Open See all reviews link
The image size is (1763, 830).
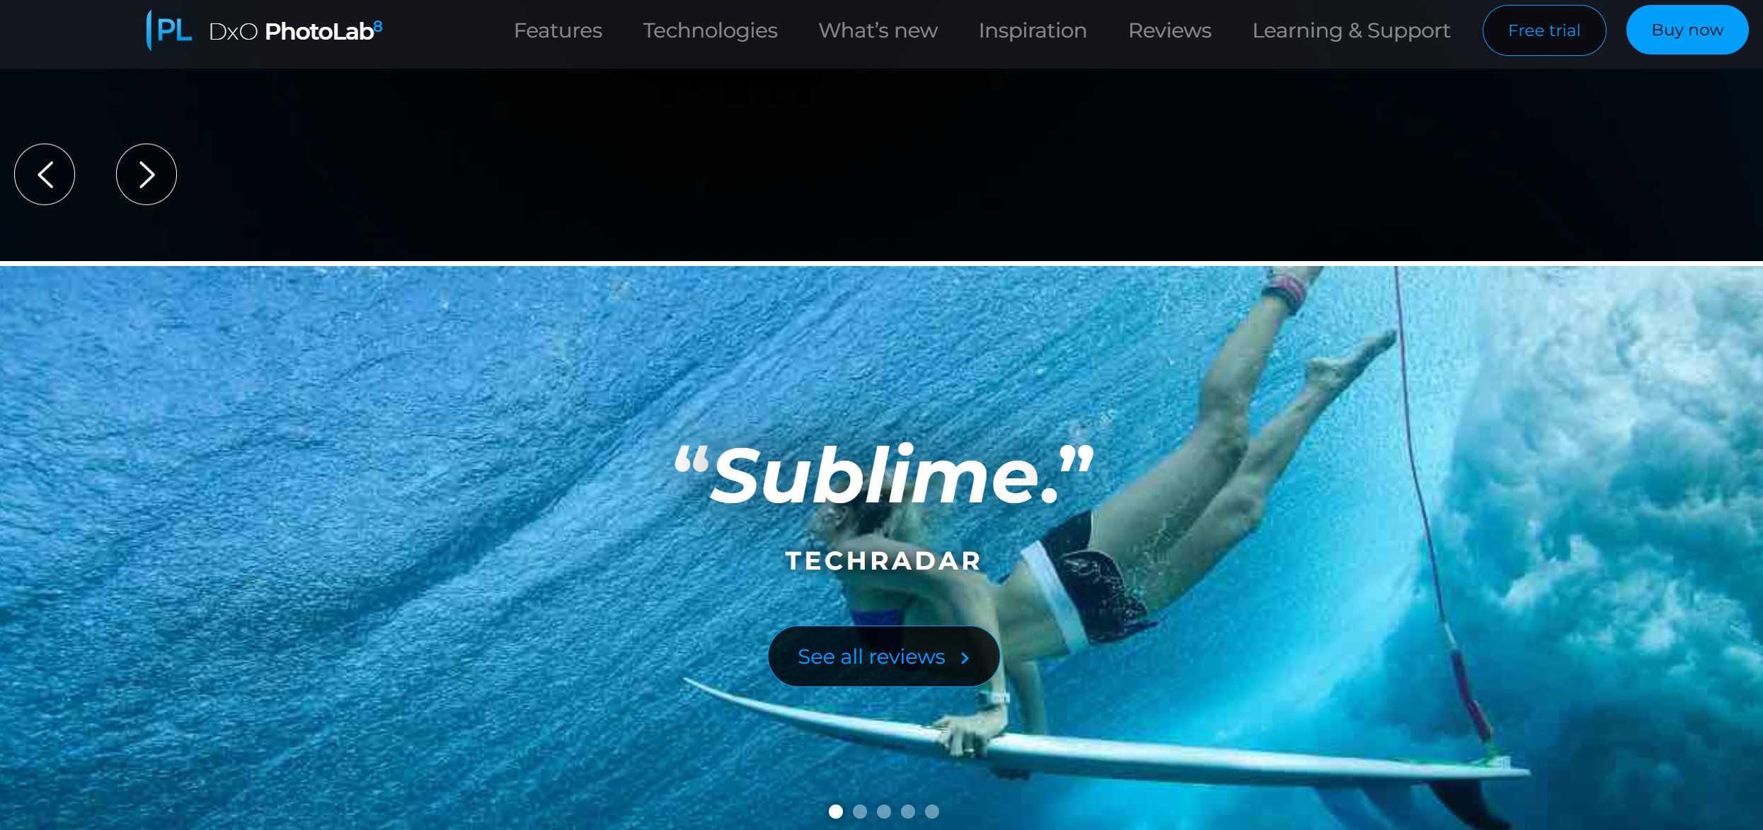[x=884, y=657]
